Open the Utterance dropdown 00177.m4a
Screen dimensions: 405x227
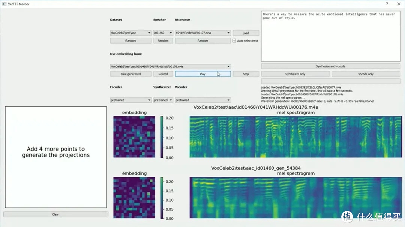(x=203, y=33)
